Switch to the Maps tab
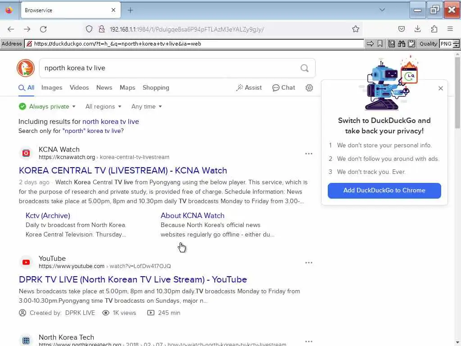This screenshot has height=346, width=461. (127, 88)
